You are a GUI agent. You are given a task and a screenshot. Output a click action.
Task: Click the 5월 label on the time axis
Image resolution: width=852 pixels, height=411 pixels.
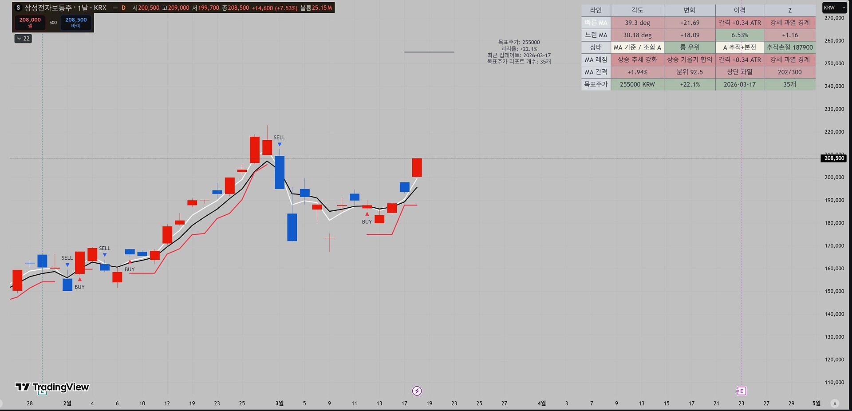tap(816, 403)
